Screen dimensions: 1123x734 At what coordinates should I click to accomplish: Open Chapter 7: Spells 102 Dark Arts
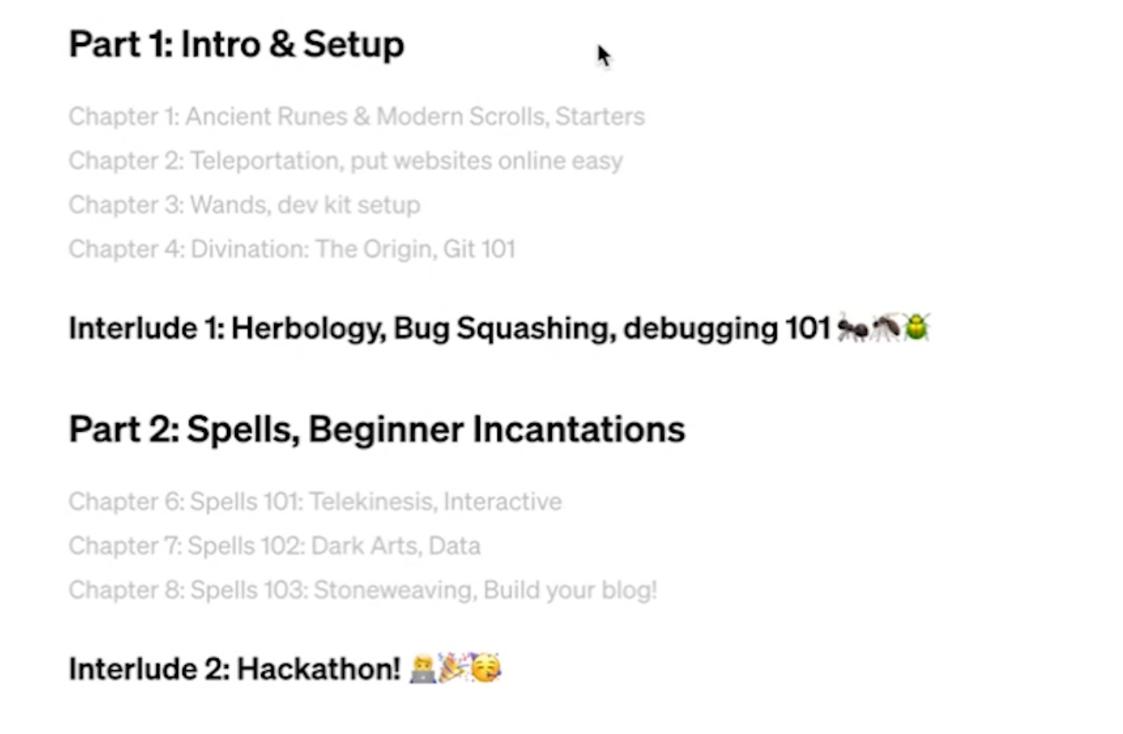tap(275, 545)
